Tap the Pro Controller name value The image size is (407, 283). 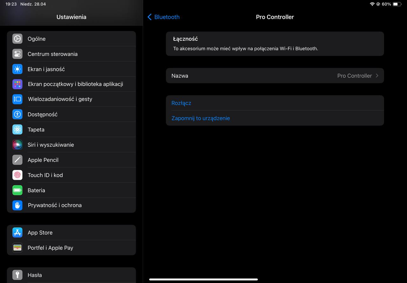click(355, 76)
